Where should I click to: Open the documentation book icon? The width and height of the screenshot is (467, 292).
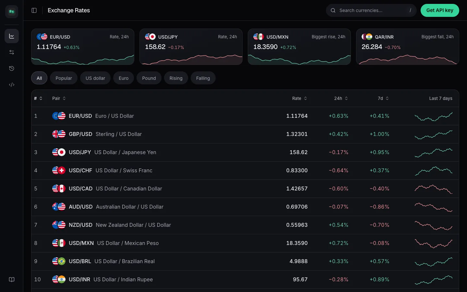[x=12, y=280]
